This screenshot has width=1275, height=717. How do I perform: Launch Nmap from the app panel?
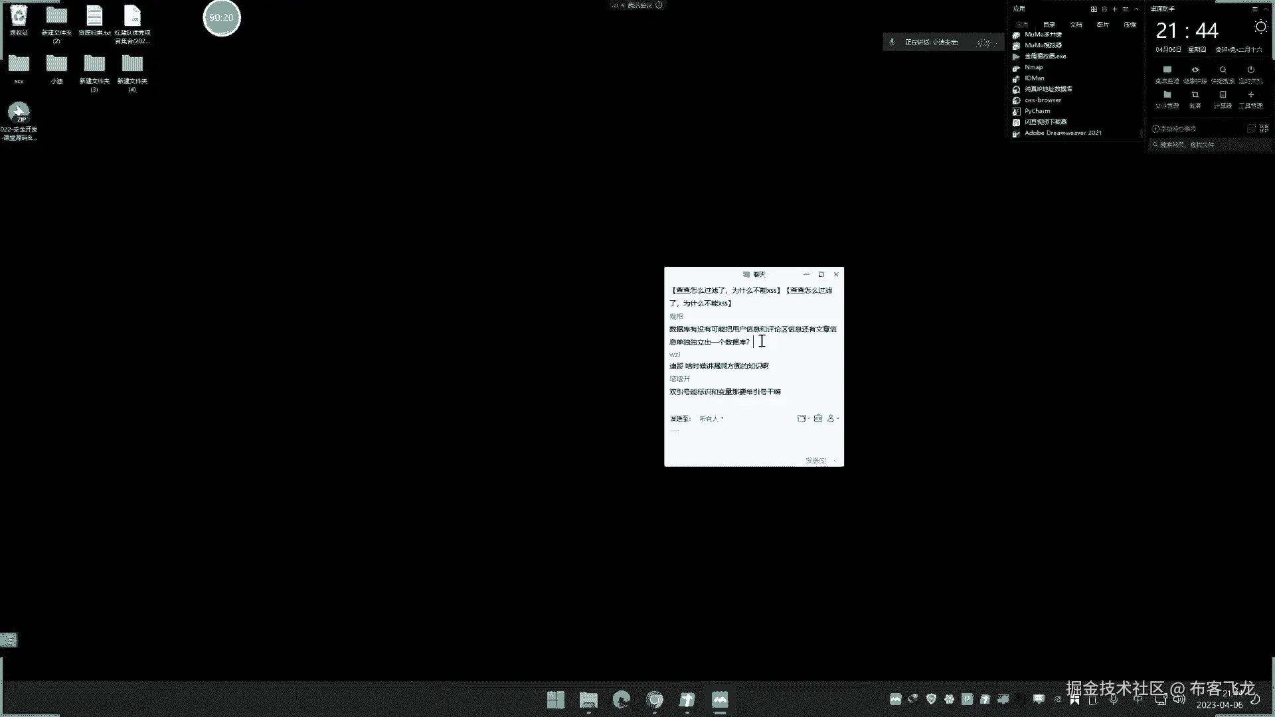1033,67
